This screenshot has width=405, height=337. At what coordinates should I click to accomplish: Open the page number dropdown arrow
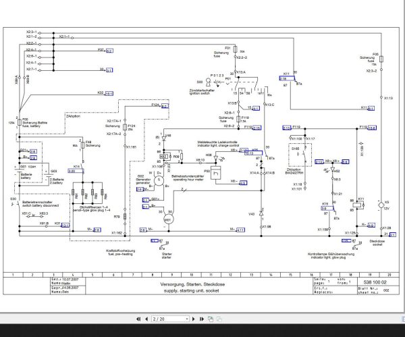(187, 319)
